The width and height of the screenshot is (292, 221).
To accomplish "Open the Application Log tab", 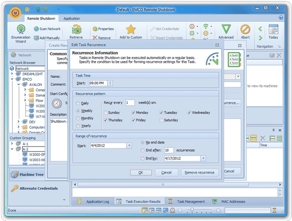I will point(93,201).
